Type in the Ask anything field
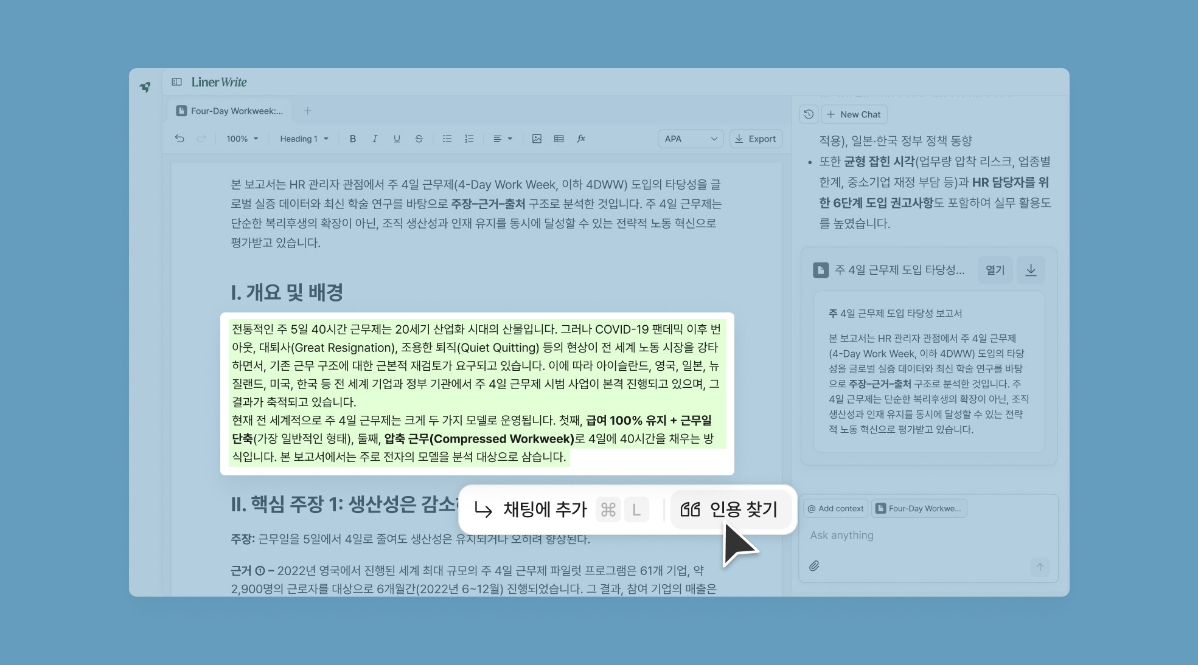1198x665 pixels. (913, 535)
